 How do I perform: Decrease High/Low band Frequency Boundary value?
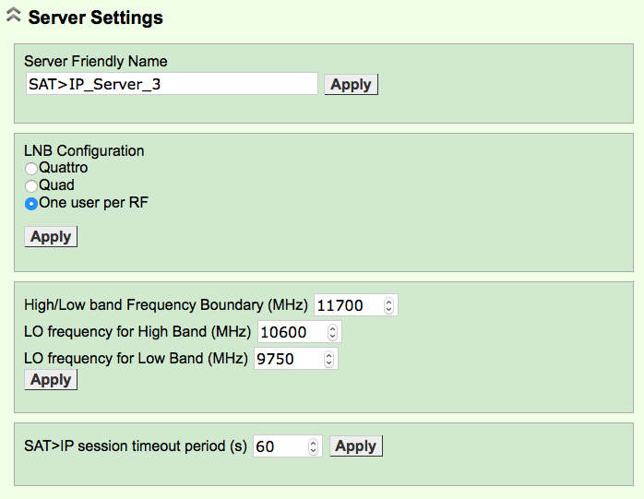pos(389,309)
